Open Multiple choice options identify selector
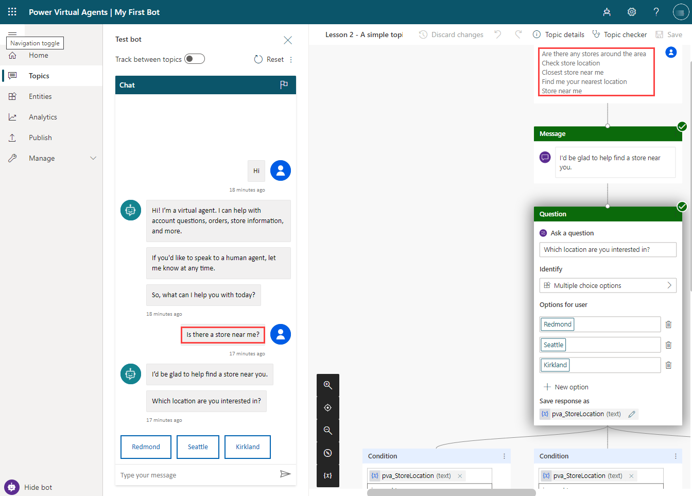692x496 pixels. [608, 285]
